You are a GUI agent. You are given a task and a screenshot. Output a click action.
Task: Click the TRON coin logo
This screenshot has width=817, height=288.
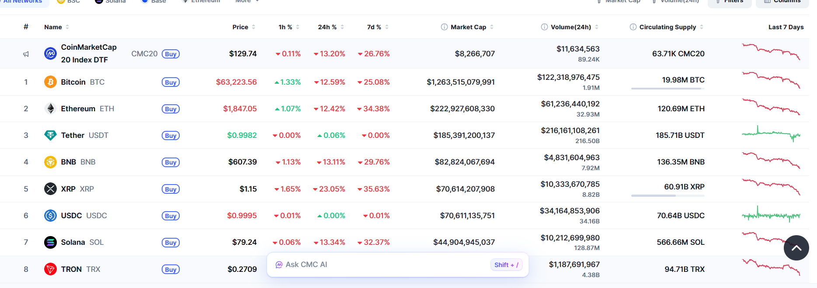tap(50, 269)
